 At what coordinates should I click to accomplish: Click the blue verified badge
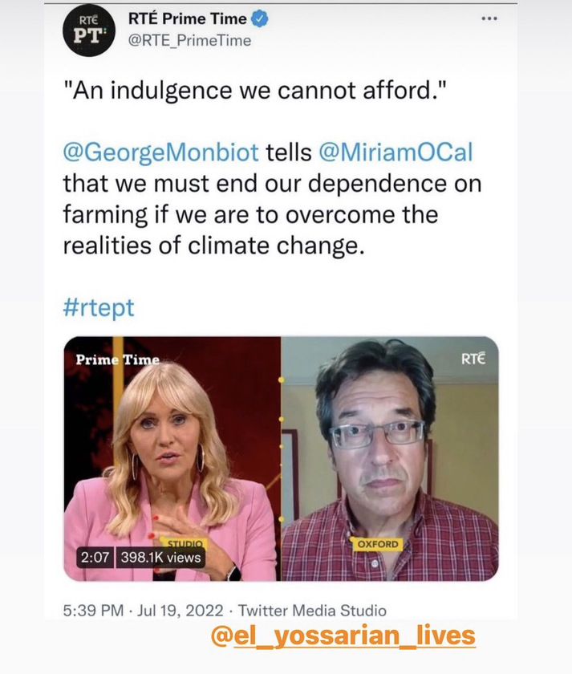coord(259,19)
